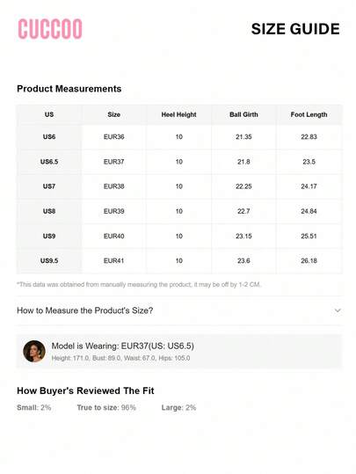Screen dimensions: 356x474
Task: Click the Model is Wearing EUR37 text
Action: 122,346
